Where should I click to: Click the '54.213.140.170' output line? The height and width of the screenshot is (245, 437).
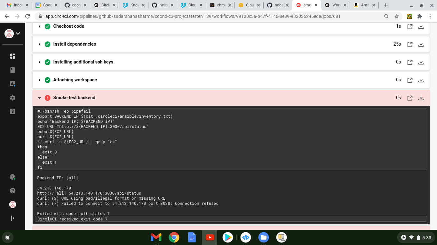(54, 188)
